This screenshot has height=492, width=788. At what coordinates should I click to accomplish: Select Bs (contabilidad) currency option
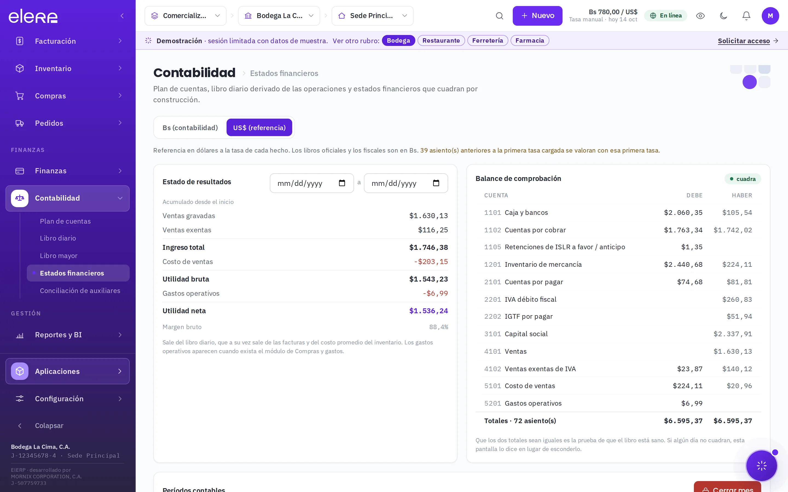(x=190, y=128)
